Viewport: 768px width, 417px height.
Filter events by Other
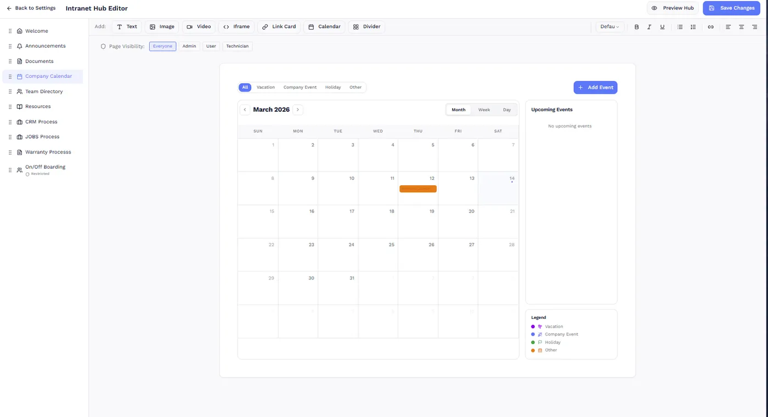[x=355, y=87]
